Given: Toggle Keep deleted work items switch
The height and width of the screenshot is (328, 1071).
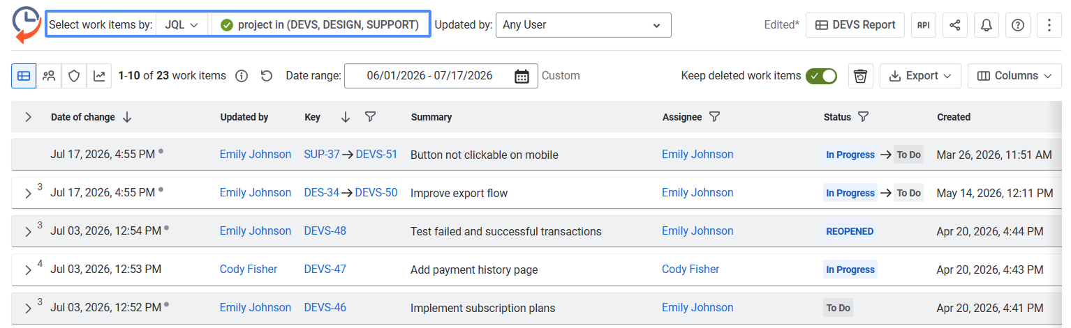Looking at the screenshot, I should click(821, 76).
